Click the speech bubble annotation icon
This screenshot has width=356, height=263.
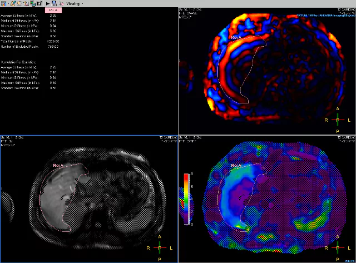(19, 3)
